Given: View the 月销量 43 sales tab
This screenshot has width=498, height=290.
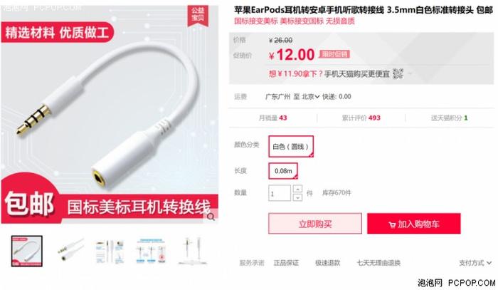Looking at the screenshot, I should [x=272, y=118].
